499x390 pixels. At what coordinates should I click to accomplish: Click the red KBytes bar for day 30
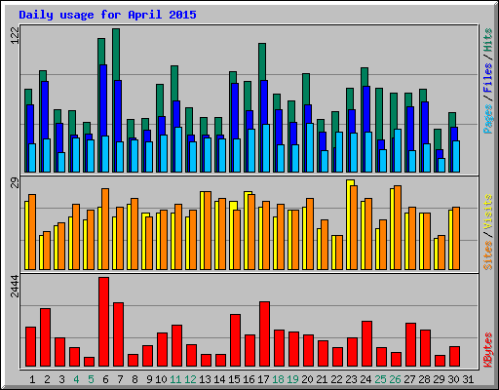454,356
